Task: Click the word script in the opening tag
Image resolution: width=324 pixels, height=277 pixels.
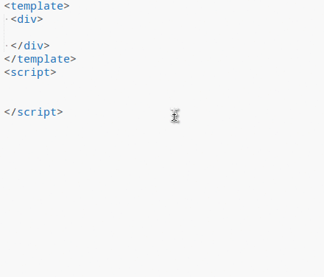Action: [30, 72]
